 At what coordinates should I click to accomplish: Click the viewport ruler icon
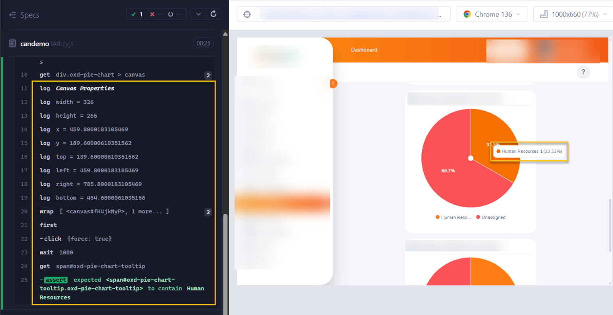[544, 14]
